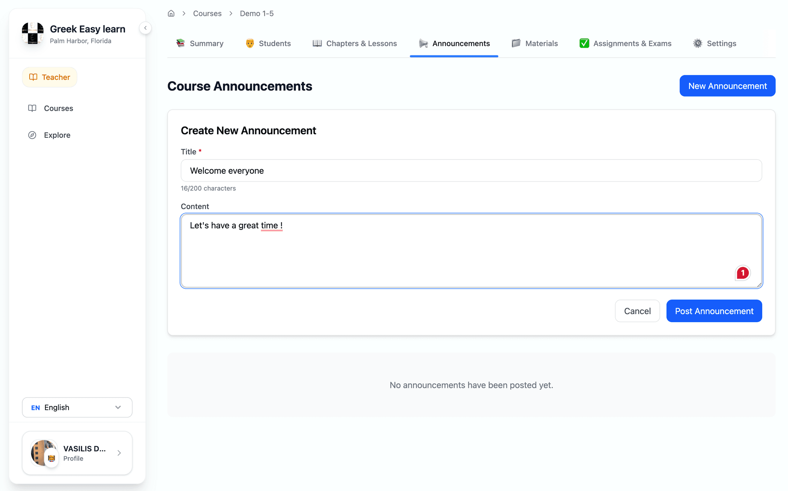Image resolution: width=788 pixels, height=491 pixels.
Task: Click the home icon in breadcrumb
Action: (x=171, y=13)
